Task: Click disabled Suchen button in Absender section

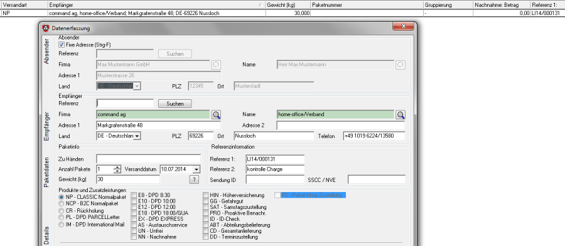Action: tap(175, 54)
